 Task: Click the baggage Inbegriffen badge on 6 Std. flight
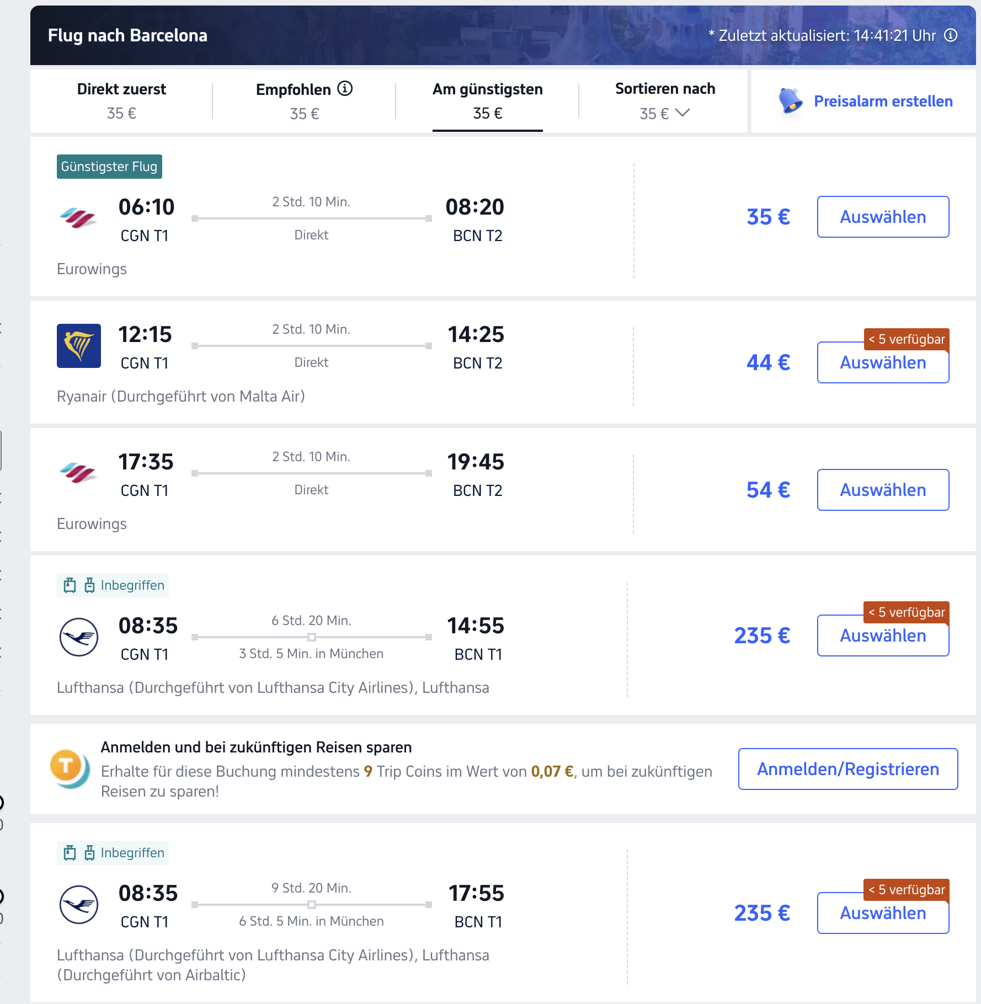pyautogui.click(x=113, y=585)
